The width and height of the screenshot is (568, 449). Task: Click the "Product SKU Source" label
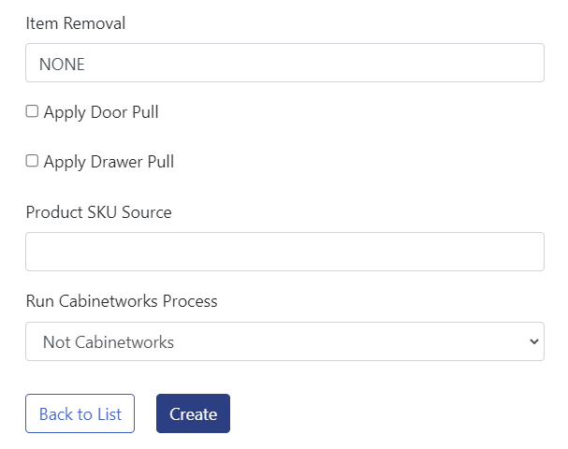[99, 212]
